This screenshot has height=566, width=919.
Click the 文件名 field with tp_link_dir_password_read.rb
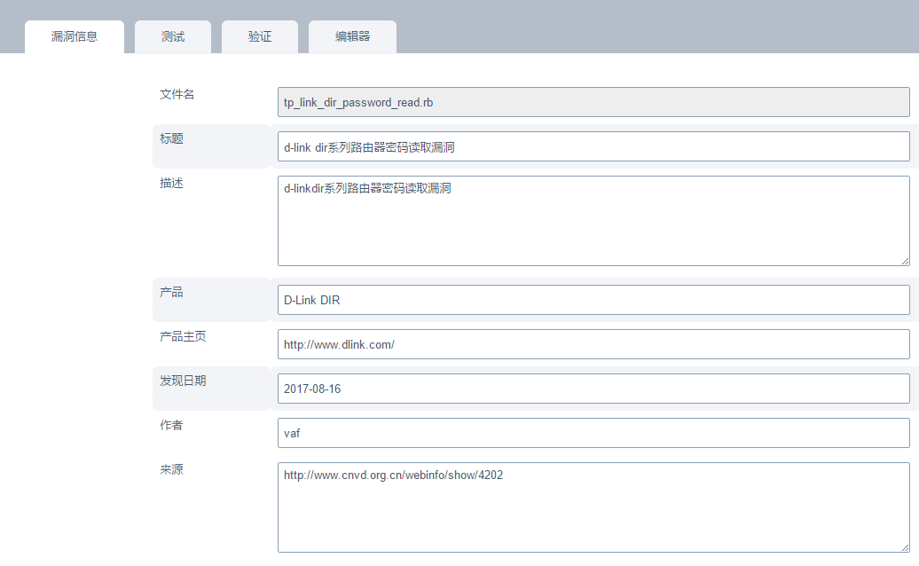coord(593,102)
